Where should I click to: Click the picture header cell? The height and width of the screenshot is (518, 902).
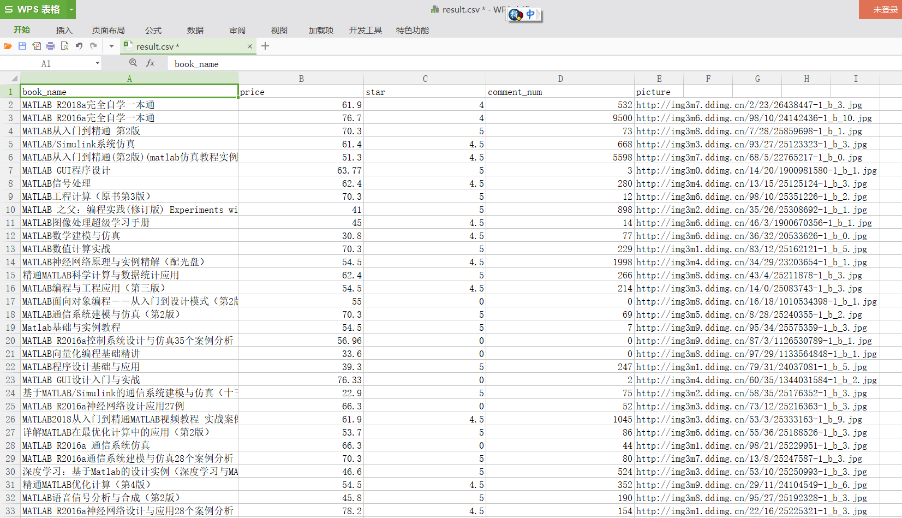point(659,92)
